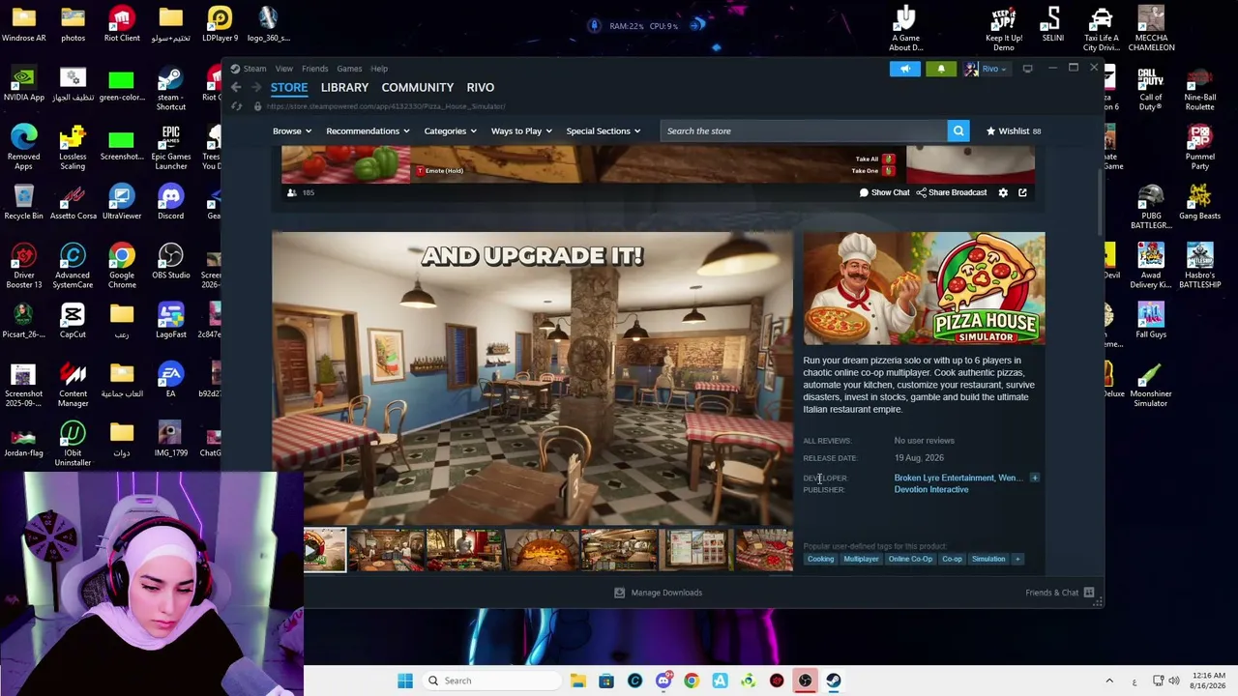The width and height of the screenshot is (1238, 696).
Task: Open the Friends menu
Action: coord(314,69)
